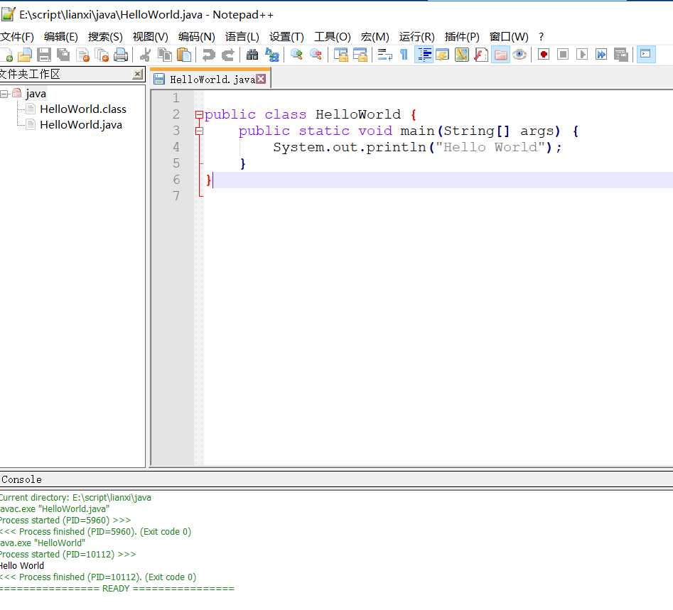The image size is (673, 610).
Task: Start macro recording
Action: click(x=544, y=55)
